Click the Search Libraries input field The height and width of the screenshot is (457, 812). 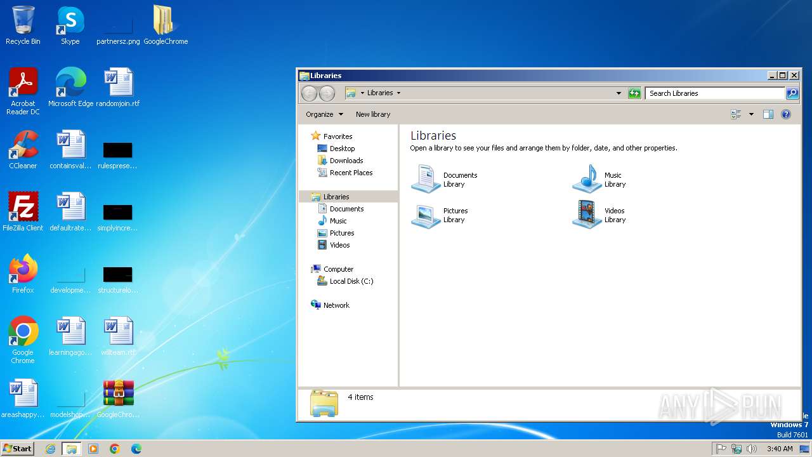[715, 93]
